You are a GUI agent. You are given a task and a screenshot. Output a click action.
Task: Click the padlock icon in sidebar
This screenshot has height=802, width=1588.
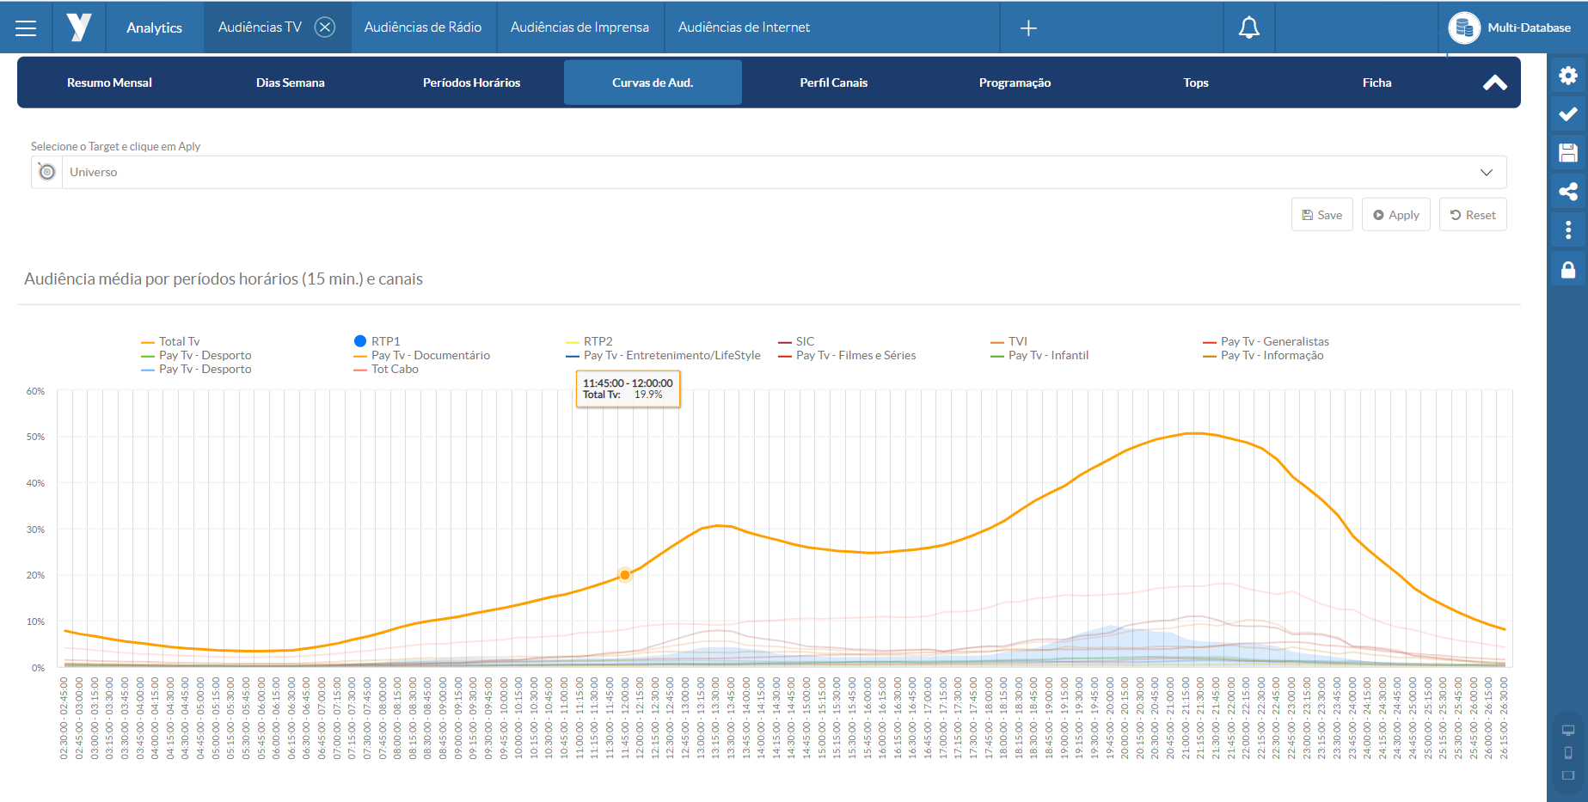click(1567, 270)
